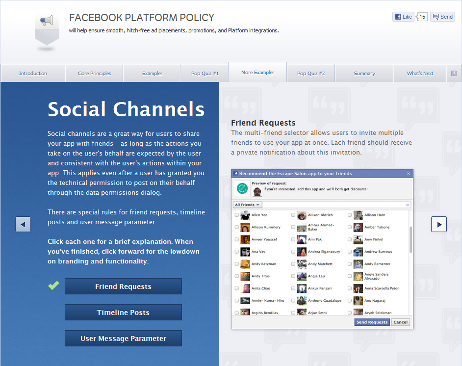
Task: Advance with the next slide arrow
Action: click(439, 224)
